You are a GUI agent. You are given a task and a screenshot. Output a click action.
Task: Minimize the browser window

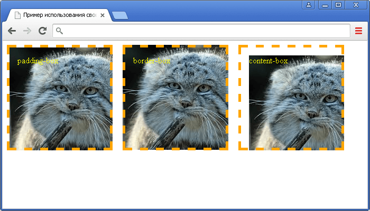point(325,5)
